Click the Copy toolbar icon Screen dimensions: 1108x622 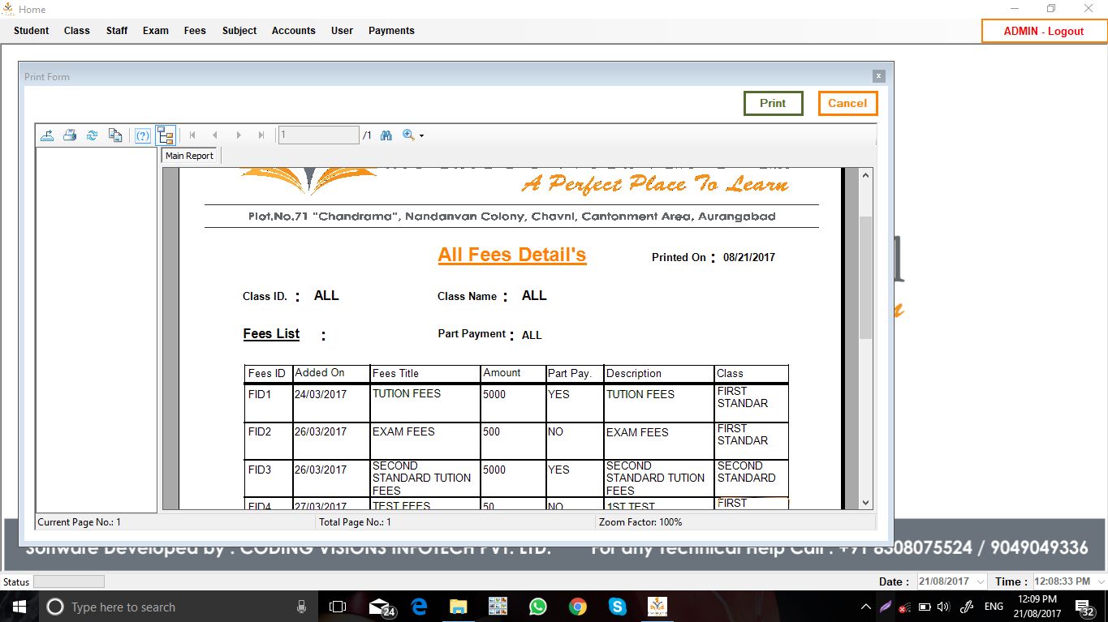115,135
